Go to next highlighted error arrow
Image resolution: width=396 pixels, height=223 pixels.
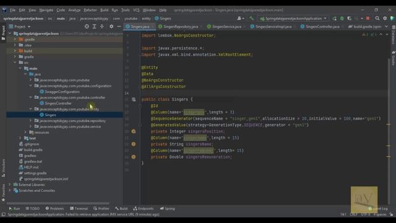click(x=387, y=35)
